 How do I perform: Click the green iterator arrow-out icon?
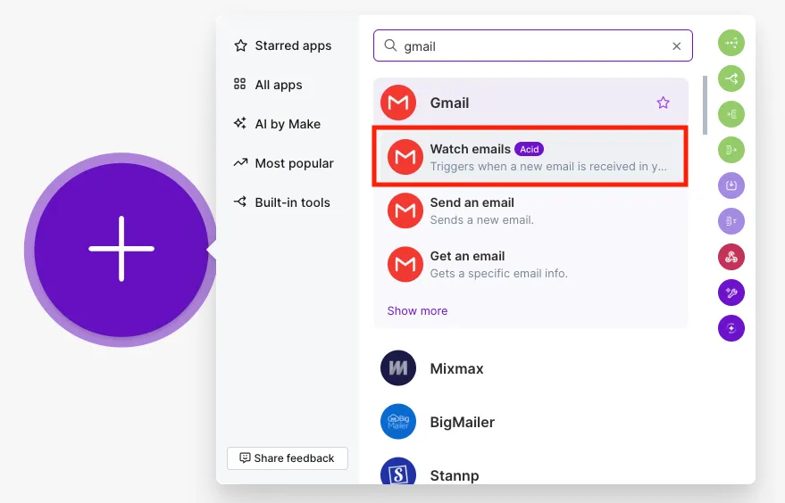pos(731,150)
